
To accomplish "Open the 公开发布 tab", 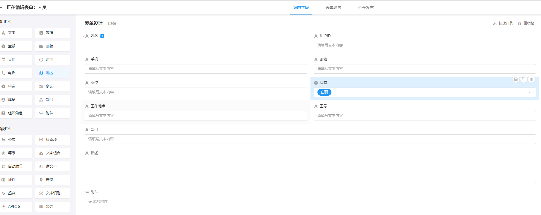I will 366,8.
